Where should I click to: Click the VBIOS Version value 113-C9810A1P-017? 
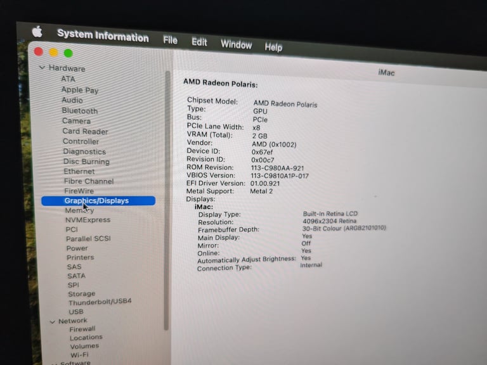point(280,176)
